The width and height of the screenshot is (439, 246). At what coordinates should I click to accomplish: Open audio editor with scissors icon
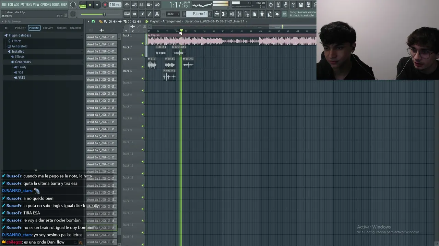(278, 5)
